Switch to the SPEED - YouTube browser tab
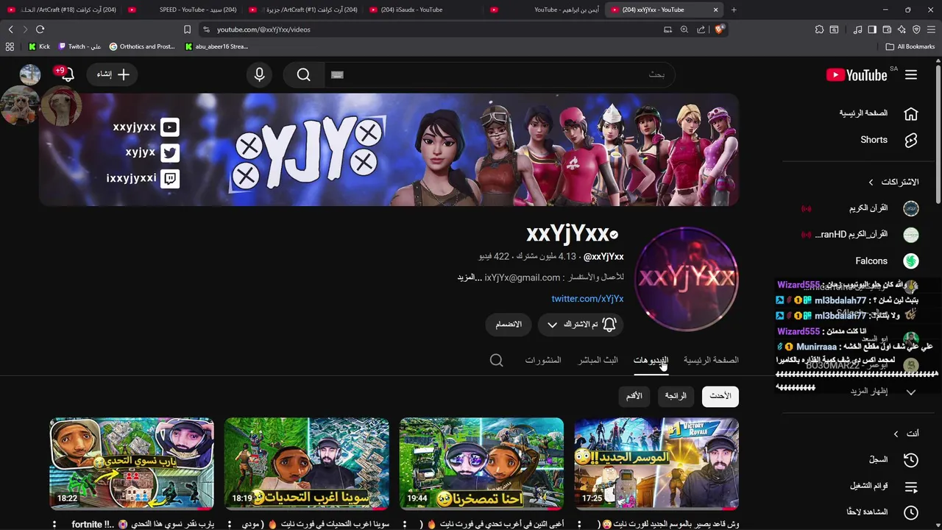Image resolution: width=942 pixels, height=530 pixels. pos(184,10)
